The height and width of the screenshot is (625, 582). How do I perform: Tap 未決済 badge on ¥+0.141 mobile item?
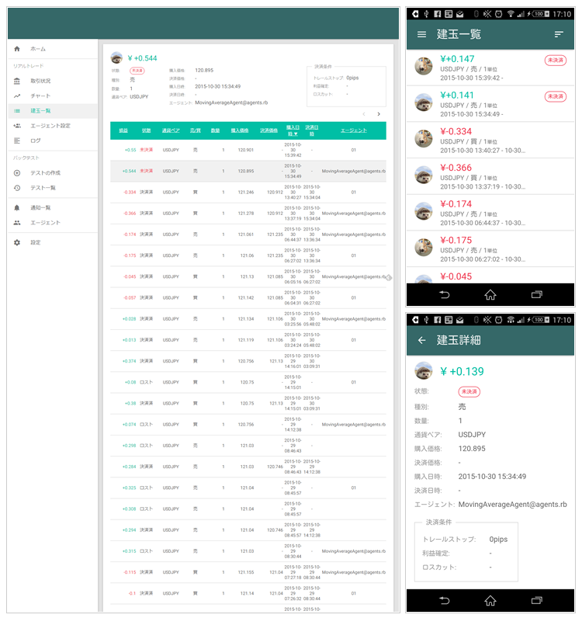tap(556, 96)
